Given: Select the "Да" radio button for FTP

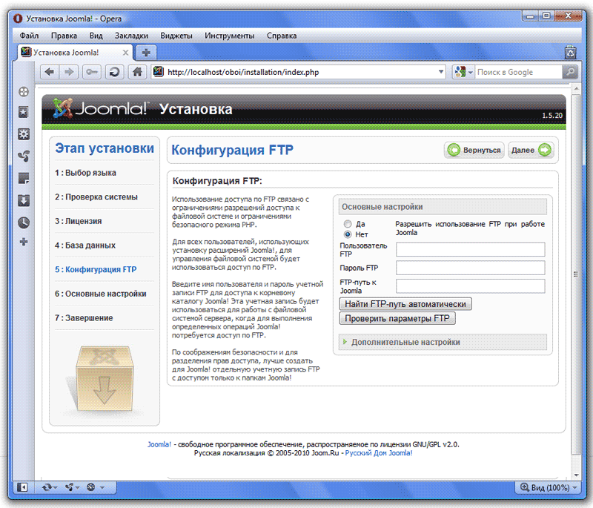Looking at the screenshot, I should [x=348, y=224].
